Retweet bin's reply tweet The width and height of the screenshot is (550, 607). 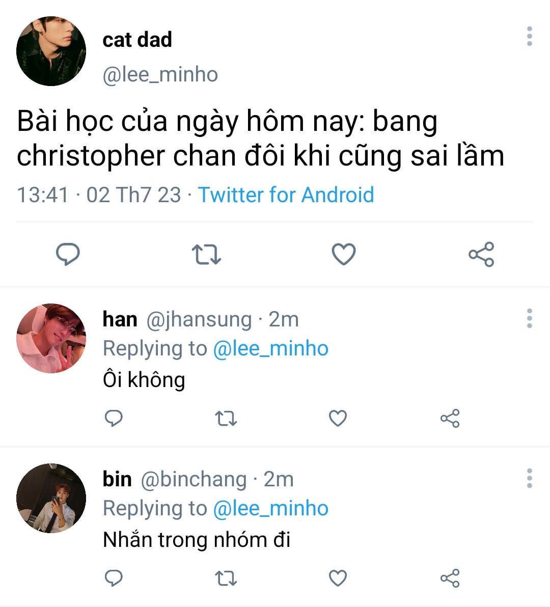click(226, 578)
